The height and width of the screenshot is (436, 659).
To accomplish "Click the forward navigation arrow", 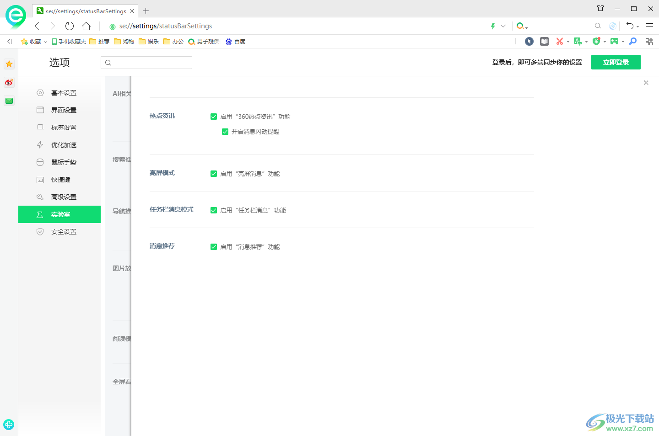I will [53, 26].
